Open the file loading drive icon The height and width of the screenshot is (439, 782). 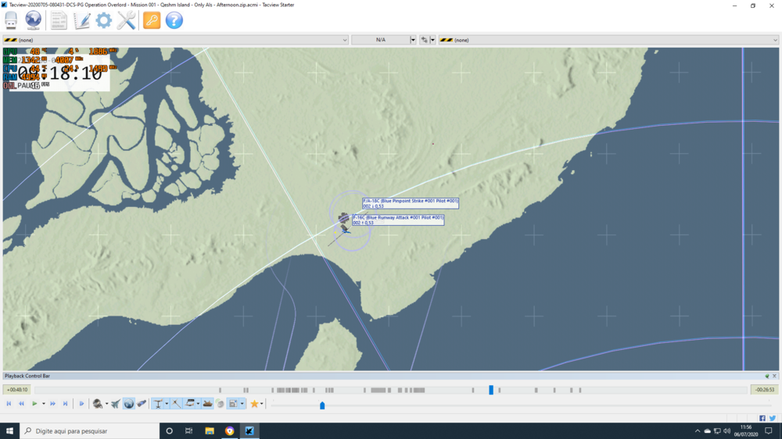[11, 20]
